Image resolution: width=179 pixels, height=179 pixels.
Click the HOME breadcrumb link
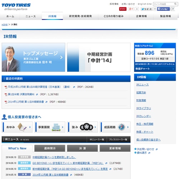[x=5, y=25]
